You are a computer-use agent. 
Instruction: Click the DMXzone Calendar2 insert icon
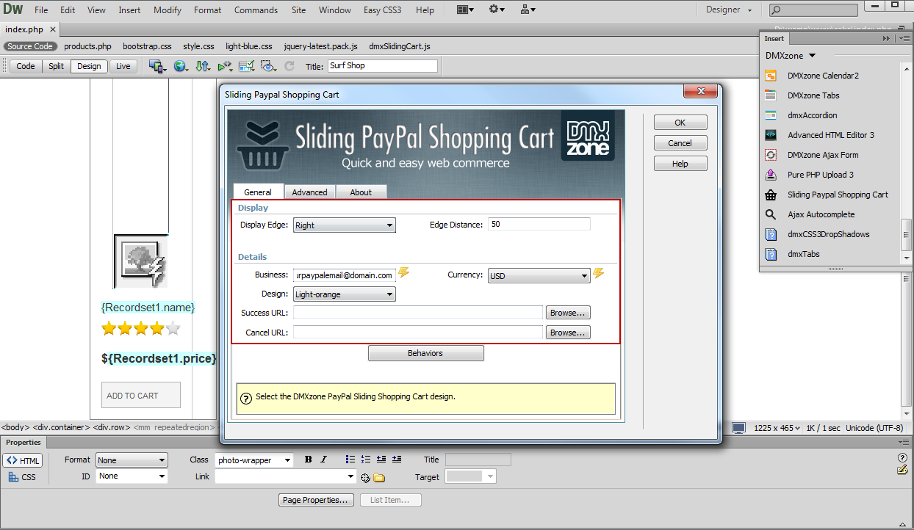[771, 76]
